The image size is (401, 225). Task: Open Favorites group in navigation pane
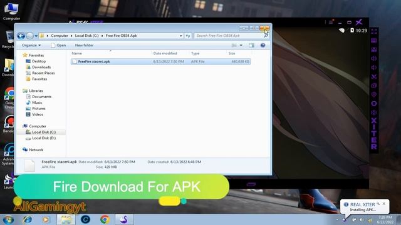[x=36, y=56]
